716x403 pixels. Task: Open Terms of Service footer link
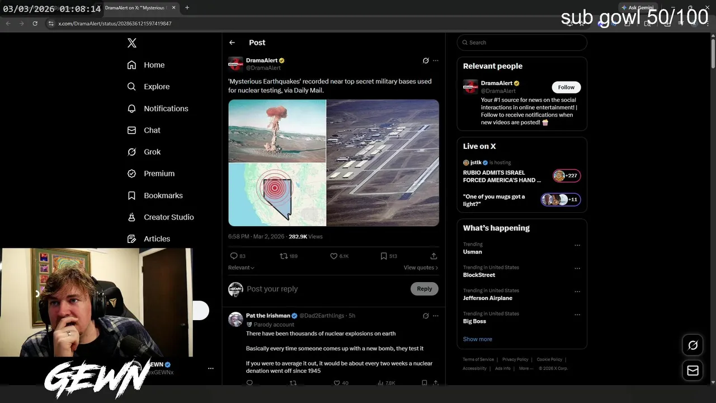pyautogui.click(x=478, y=359)
